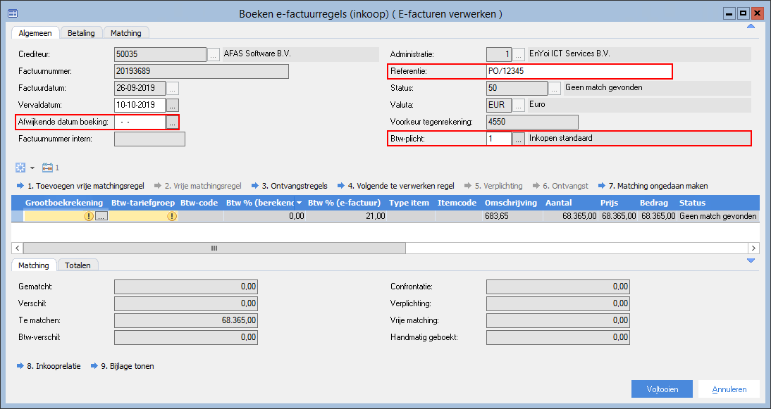
Task: Click 6. Ontvangst action
Action: [560, 186]
